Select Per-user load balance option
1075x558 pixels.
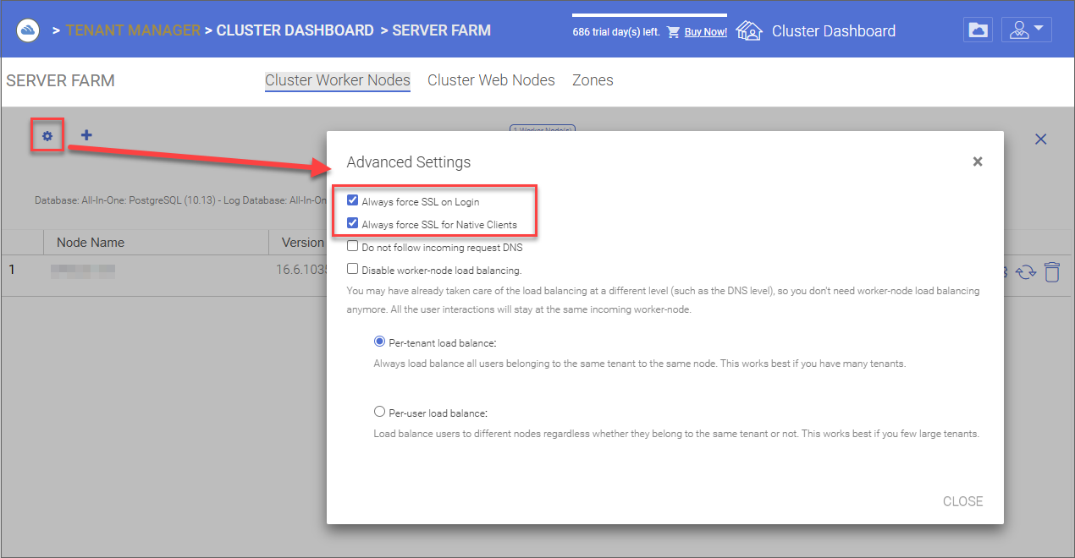[x=380, y=413]
